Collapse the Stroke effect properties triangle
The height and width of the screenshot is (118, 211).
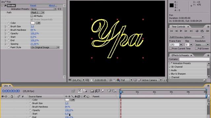(x=2, y=6)
